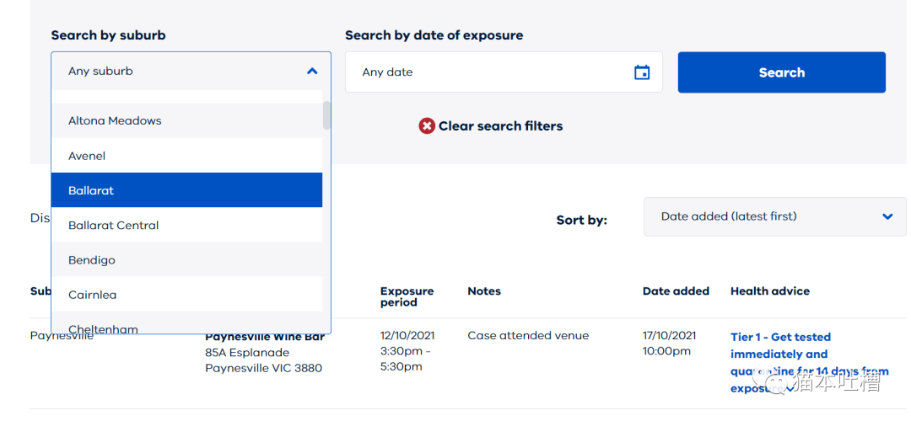Click the Exposure period column header

[x=407, y=296]
